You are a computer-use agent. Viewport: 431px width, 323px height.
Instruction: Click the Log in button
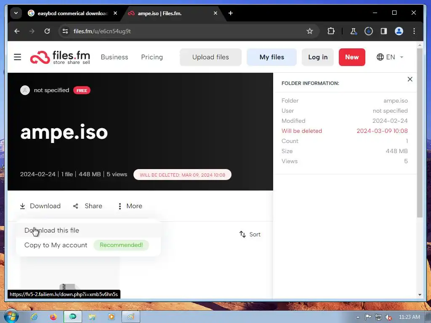click(x=318, y=57)
